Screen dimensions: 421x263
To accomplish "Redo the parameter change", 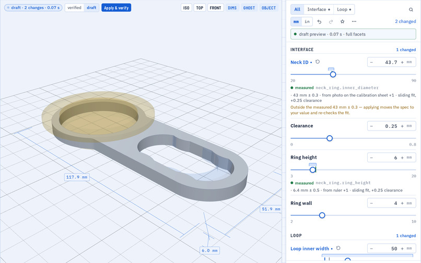I will click(x=331, y=21).
